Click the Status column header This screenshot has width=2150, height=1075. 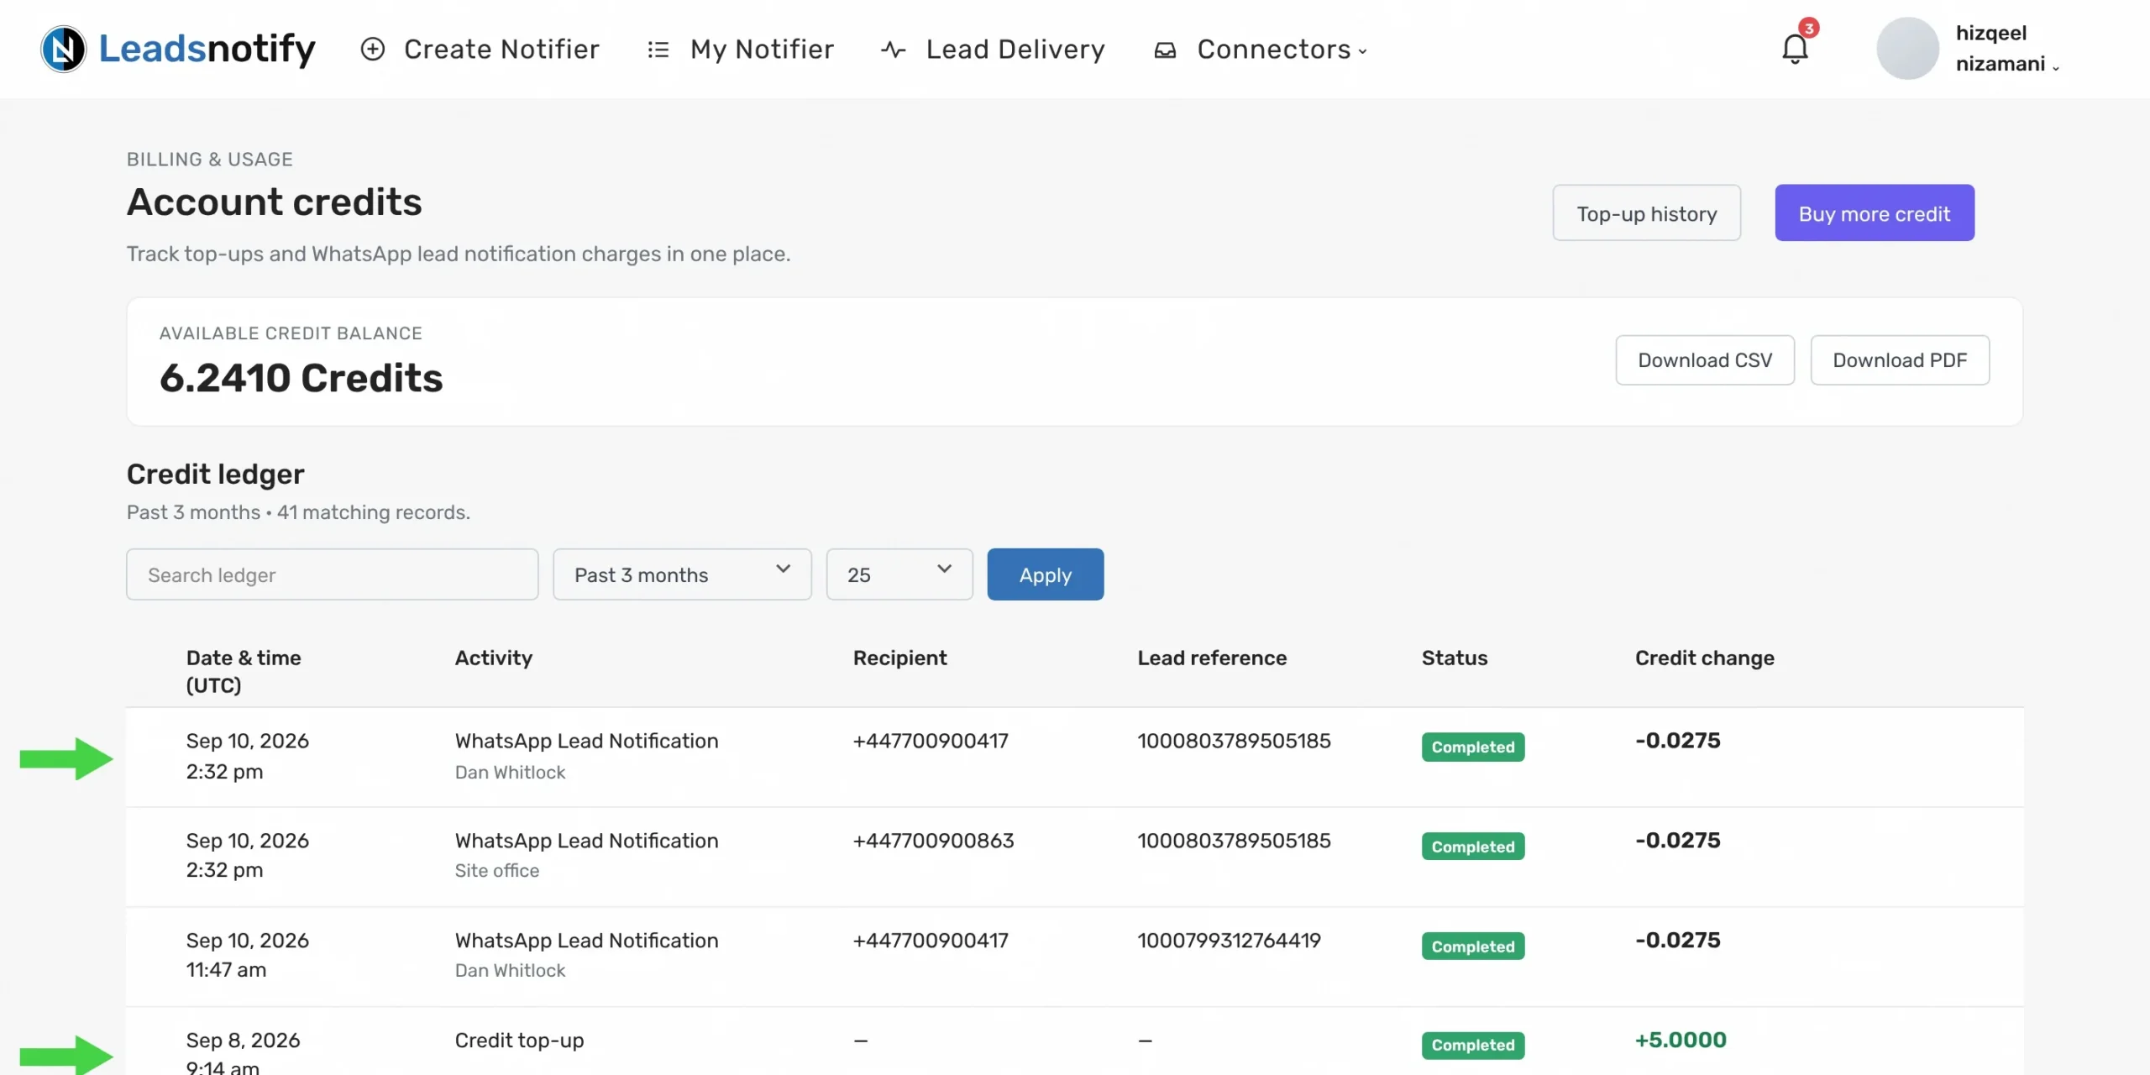(1454, 658)
